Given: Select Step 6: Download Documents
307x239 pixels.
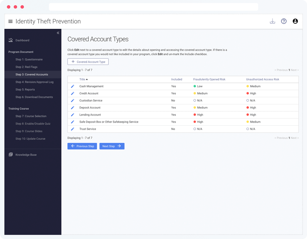Looking at the screenshot, I should tap(34, 97).
